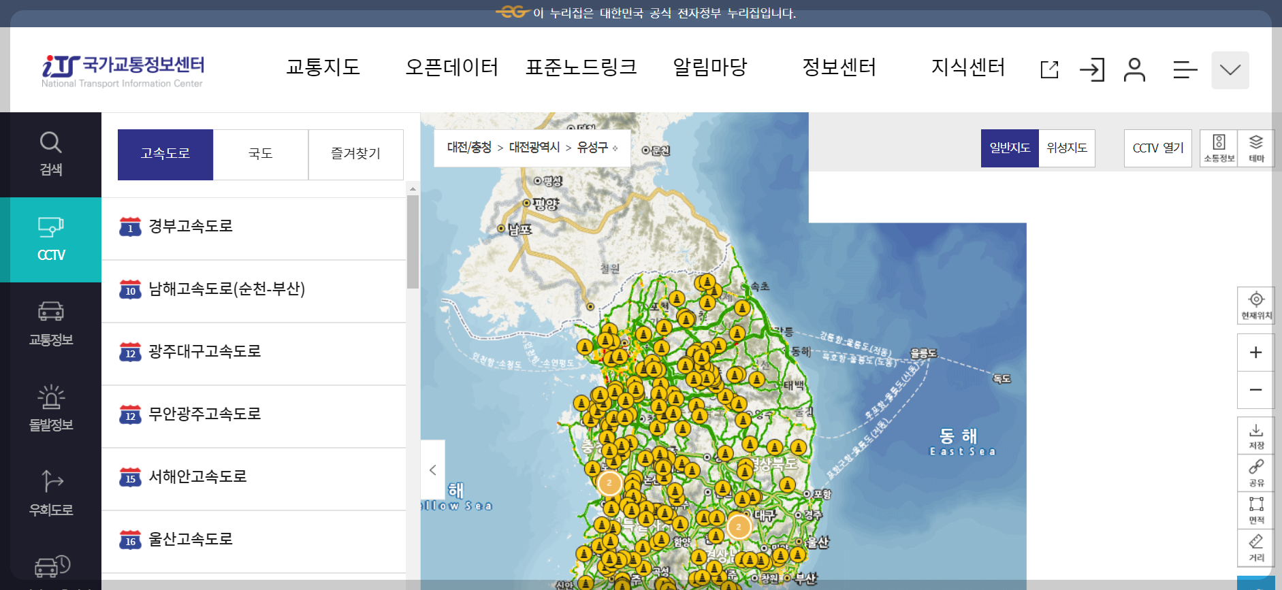Open 돌발정보 incident info sidebar item
Screen dimensions: 1282x590
[x=50, y=410]
